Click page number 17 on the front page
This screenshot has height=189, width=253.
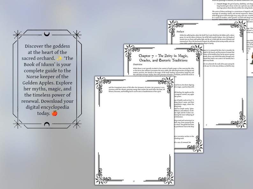[134, 181]
